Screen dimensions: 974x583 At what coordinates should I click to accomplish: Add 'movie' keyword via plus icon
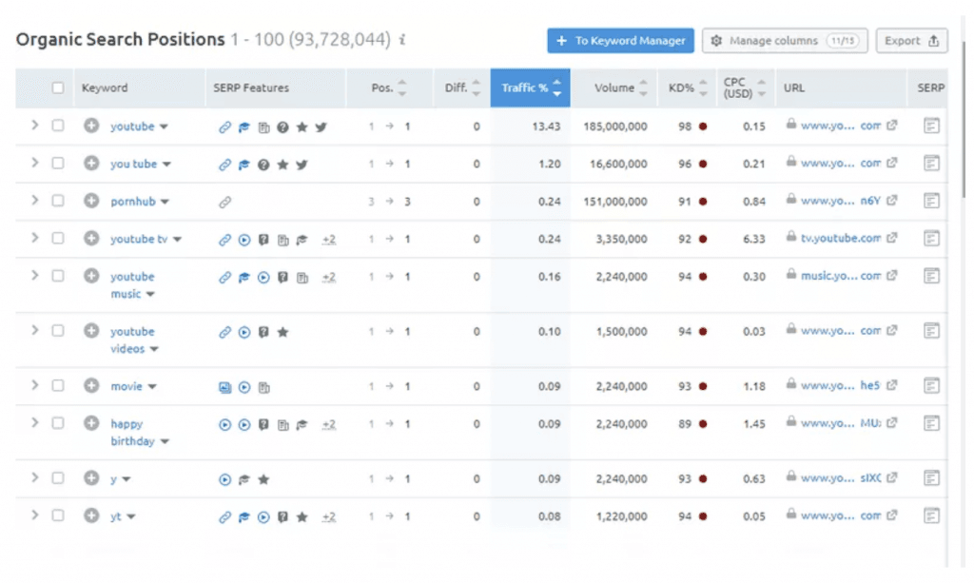91,385
